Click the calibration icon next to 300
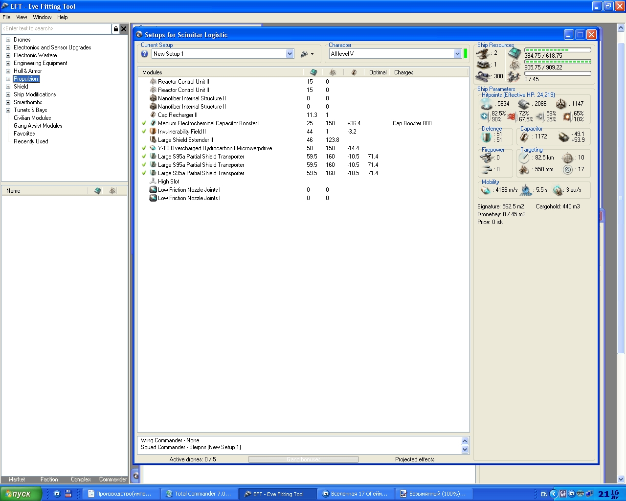The height and width of the screenshot is (501, 626). point(483,76)
